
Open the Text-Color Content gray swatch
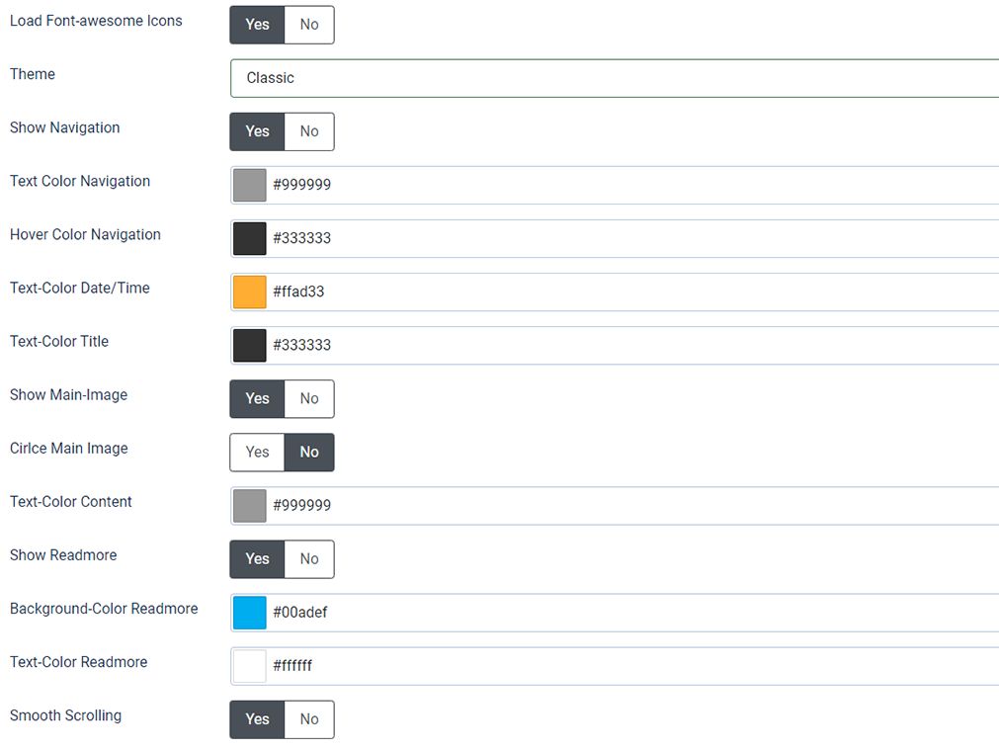coord(250,506)
